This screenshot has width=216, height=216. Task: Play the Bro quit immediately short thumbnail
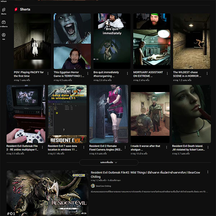pyautogui.click(x=112, y=41)
